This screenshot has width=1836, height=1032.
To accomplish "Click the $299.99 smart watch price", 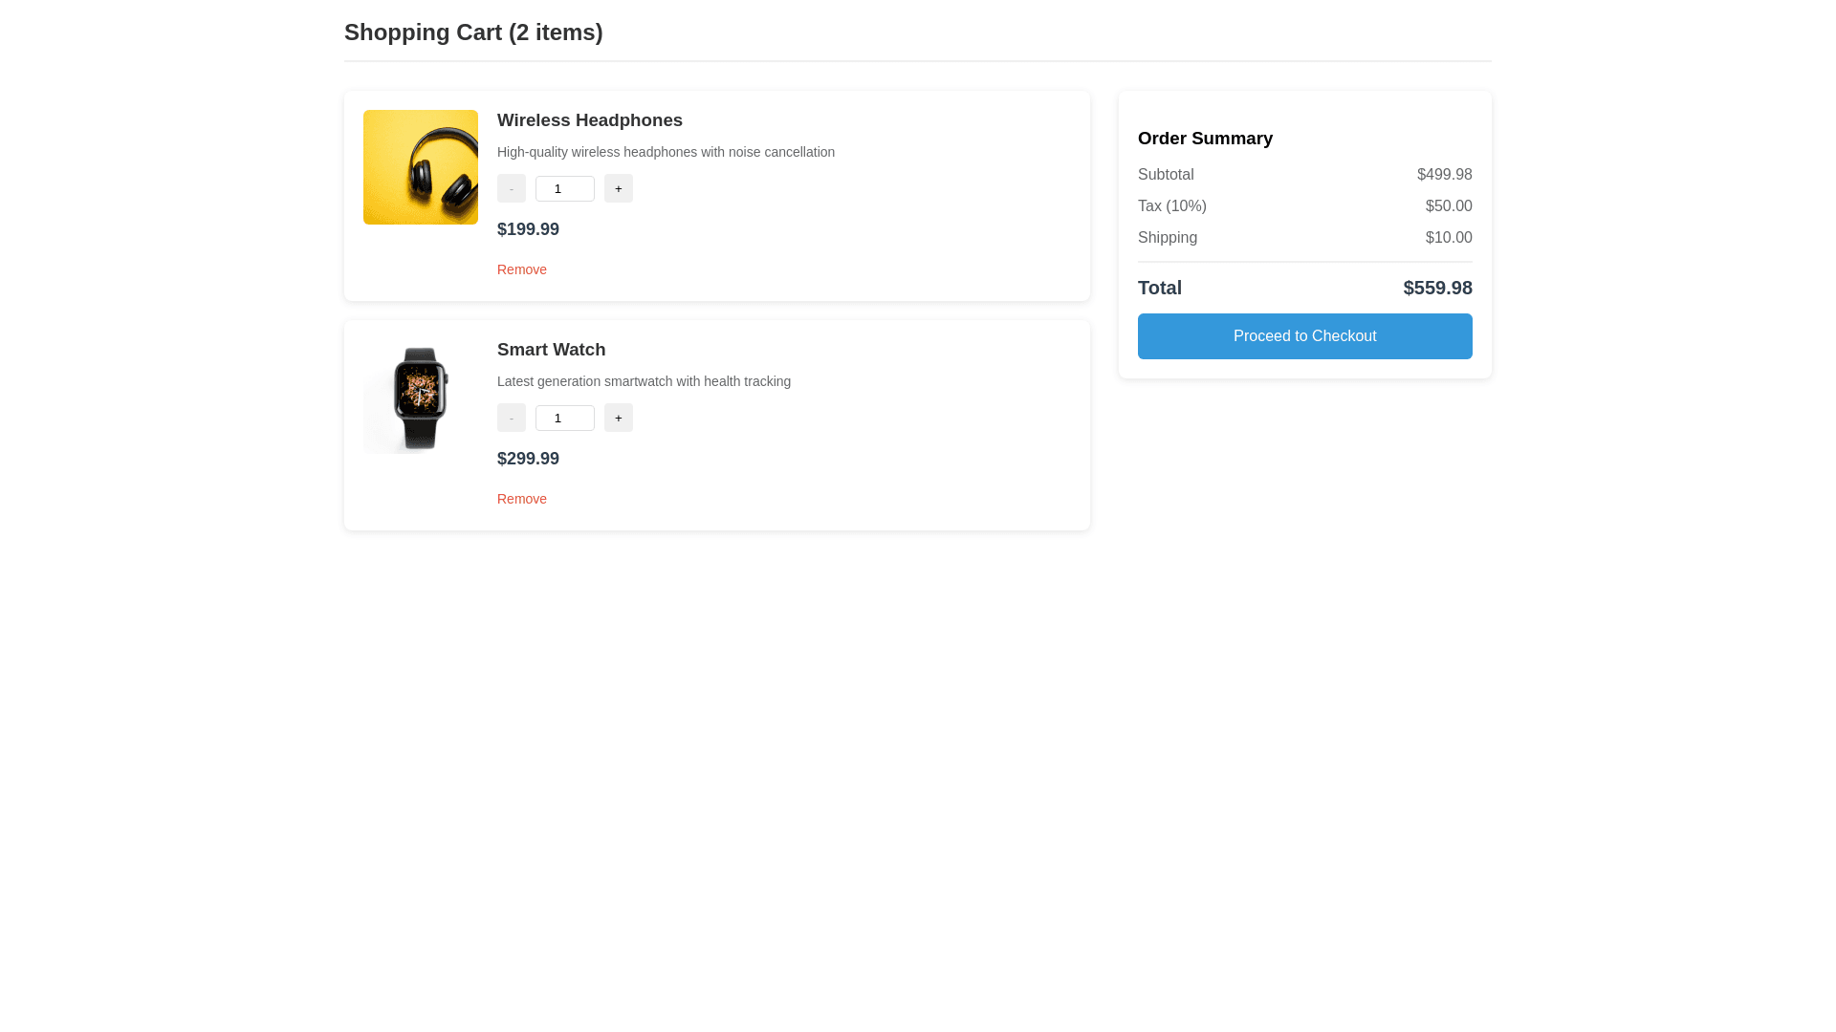I will tap(528, 459).
